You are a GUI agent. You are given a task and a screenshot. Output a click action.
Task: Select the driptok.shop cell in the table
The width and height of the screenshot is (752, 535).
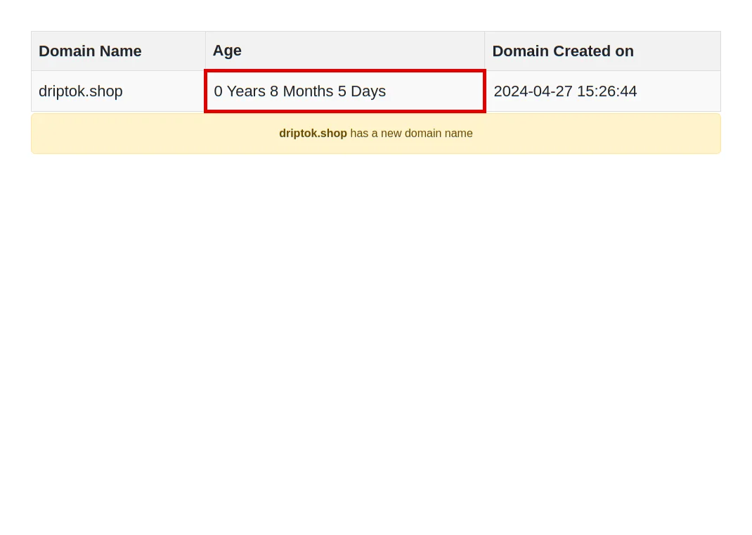80,91
